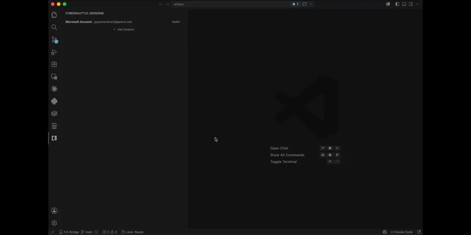
Task: Click the Switch account link
Action: (176, 22)
